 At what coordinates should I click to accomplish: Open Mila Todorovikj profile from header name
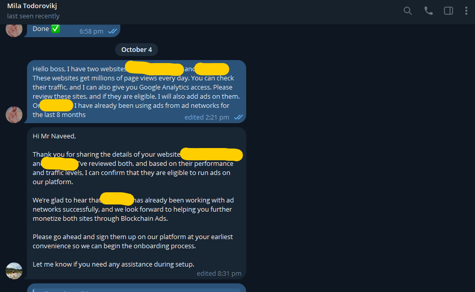point(32,6)
